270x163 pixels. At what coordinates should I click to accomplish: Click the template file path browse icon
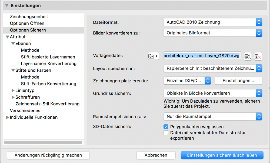point(153,56)
